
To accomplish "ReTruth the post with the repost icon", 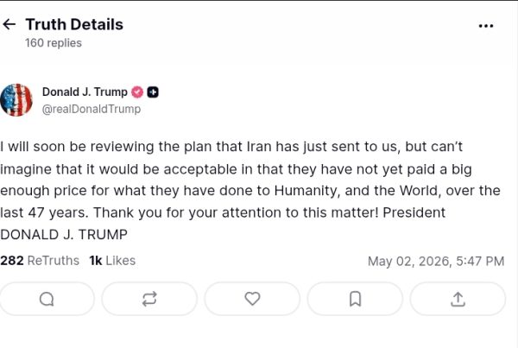I will tap(149, 299).
